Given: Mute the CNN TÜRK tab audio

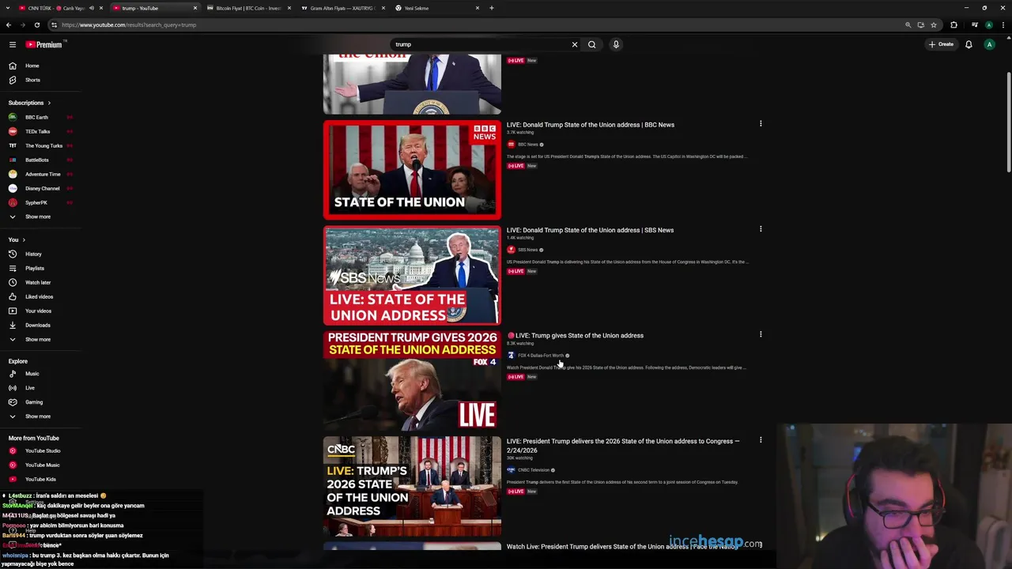Looking at the screenshot, I should (x=92, y=8).
